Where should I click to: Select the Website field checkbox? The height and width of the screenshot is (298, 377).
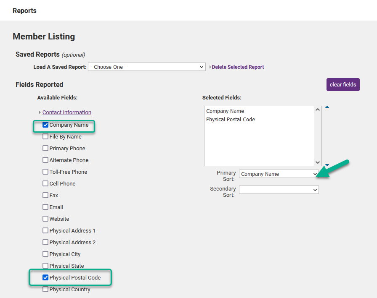(45, 219)
